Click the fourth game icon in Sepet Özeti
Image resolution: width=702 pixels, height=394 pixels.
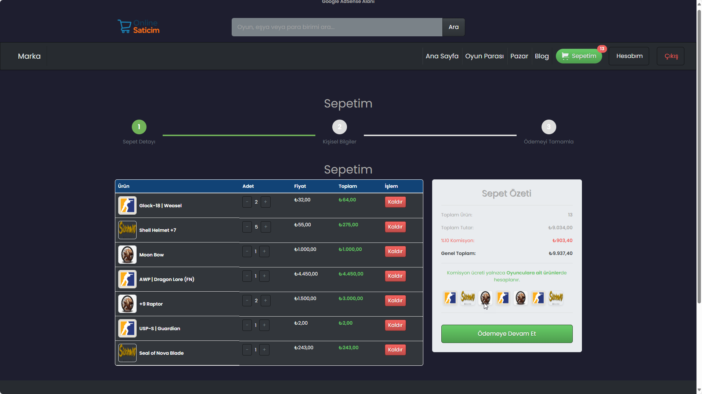point(503,298)
